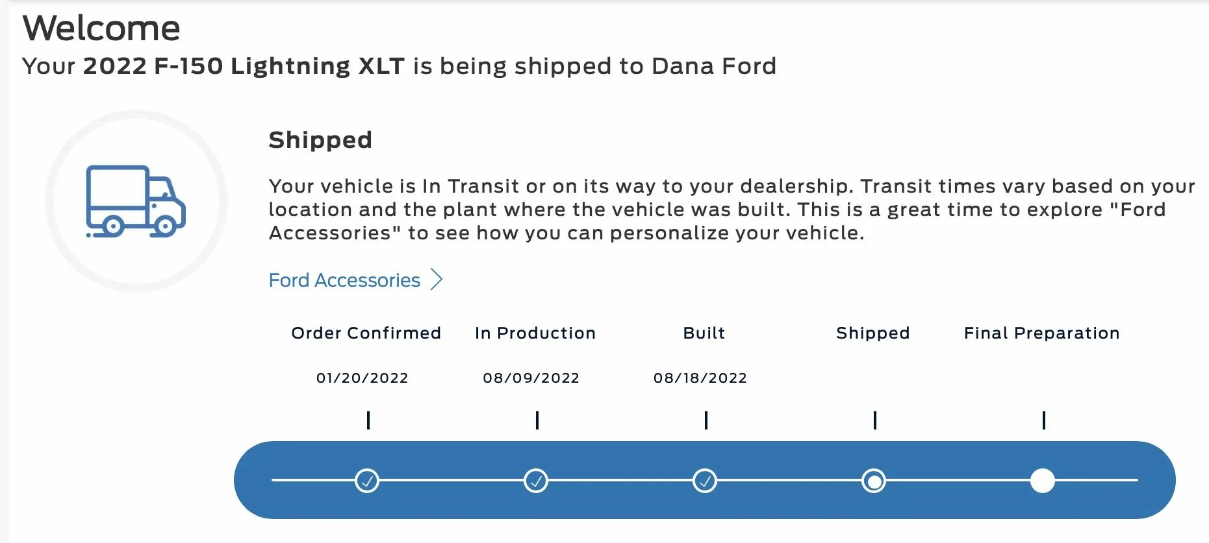The width and height of the screenshot is (1209, 543).
Task: Click the Shipped stage label in tracker
Action: coord(873,333)
